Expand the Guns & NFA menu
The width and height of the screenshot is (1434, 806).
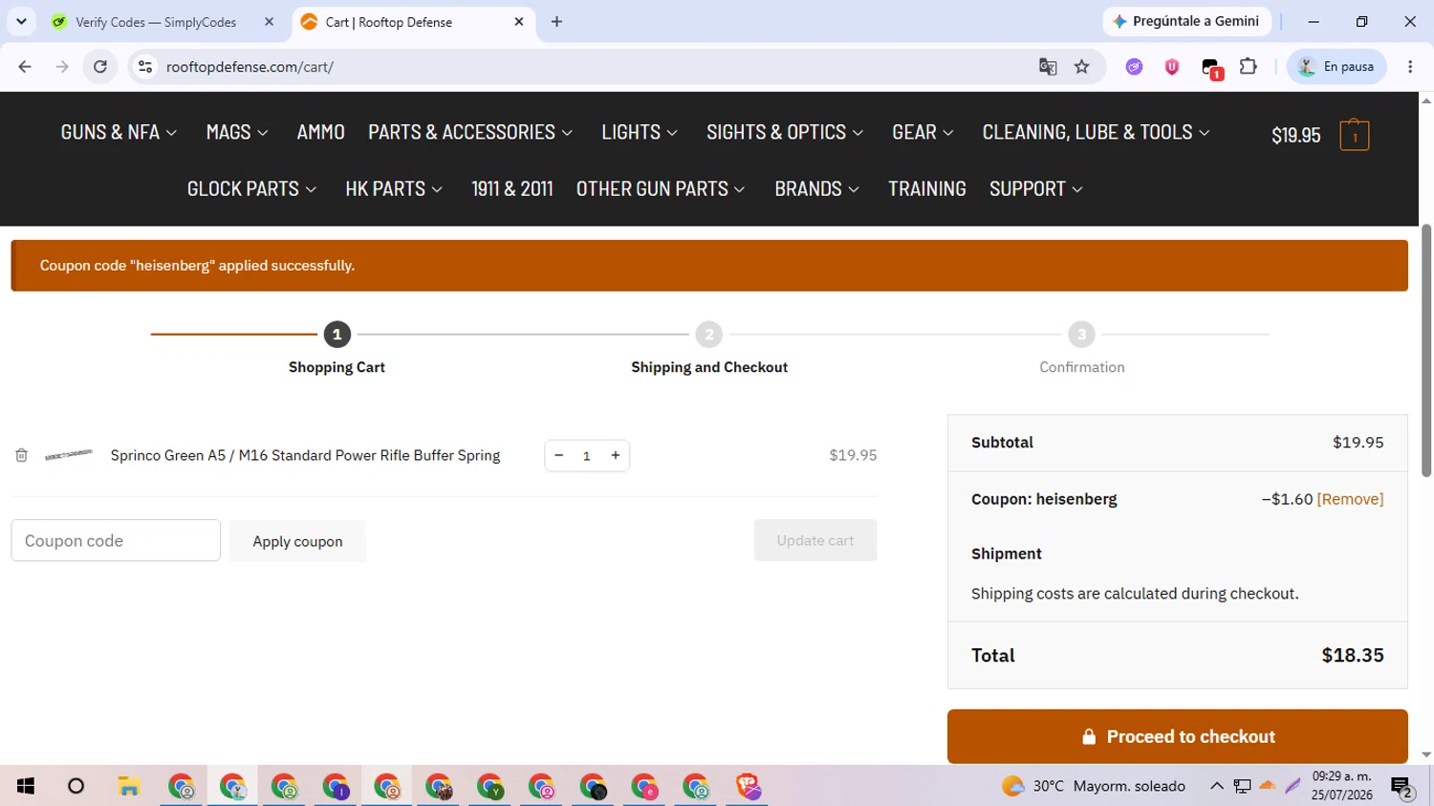(119, 132)
